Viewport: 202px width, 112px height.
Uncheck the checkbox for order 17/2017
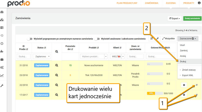coord(197,95)
